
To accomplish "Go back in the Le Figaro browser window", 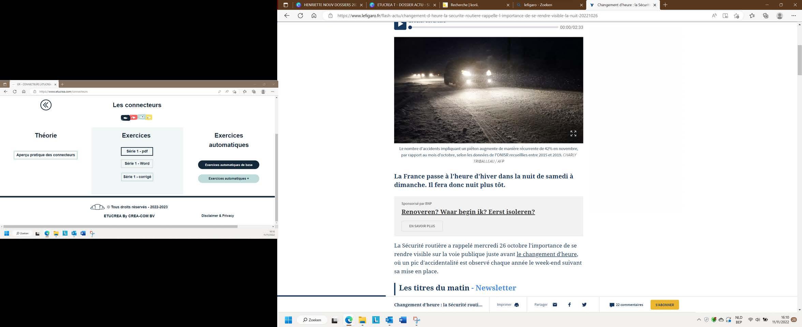I will (x=287, y=16).
